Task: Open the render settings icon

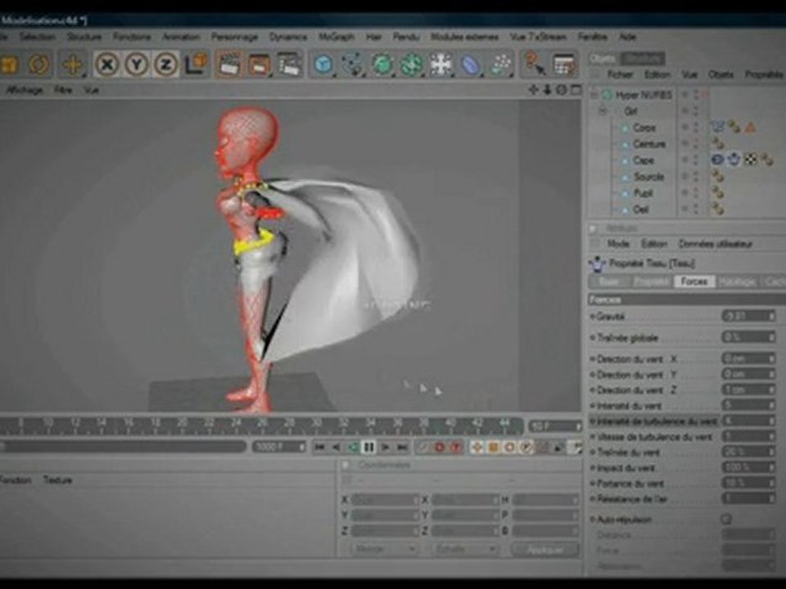Action: pyautogui.click(x=289, y=64)
